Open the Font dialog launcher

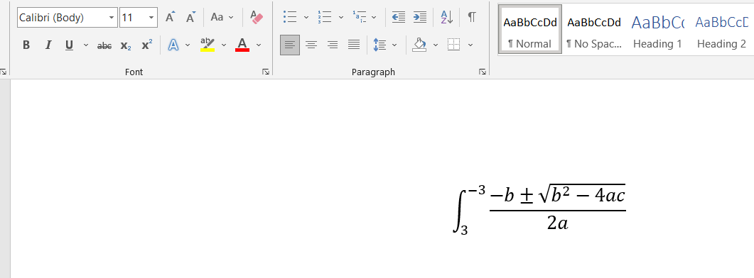(266, 72)
